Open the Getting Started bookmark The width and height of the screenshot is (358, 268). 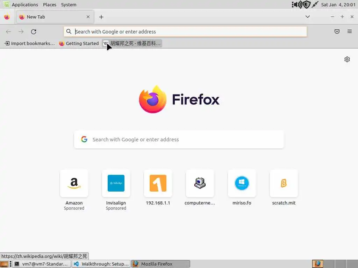79,43
